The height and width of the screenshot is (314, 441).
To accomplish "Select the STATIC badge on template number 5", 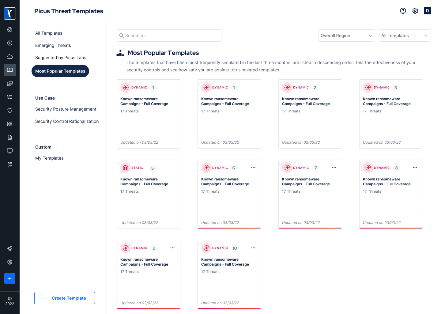I will 137,168.
